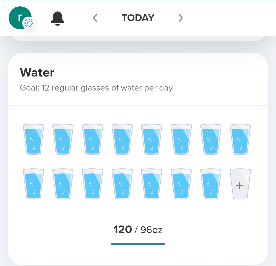Open notifications bell icon
Viewport: 276px width, 266px height.
tap(57, 19)
